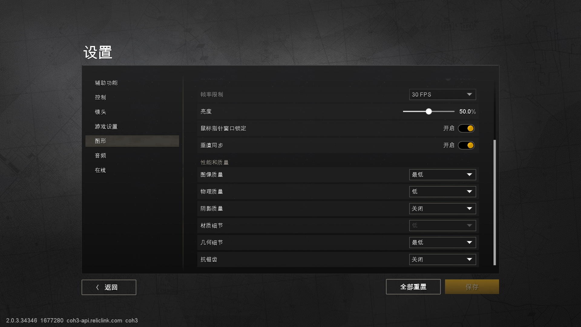Open the 材质细节 dropdown
The width and height of the screenshot is (581, 327).
point(442,226)
